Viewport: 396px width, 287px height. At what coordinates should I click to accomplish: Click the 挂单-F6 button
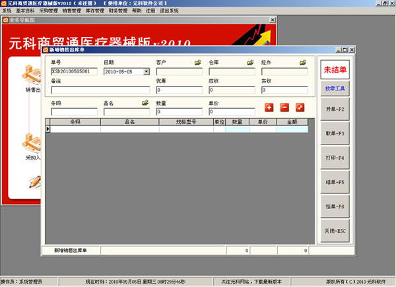(335, 207)
